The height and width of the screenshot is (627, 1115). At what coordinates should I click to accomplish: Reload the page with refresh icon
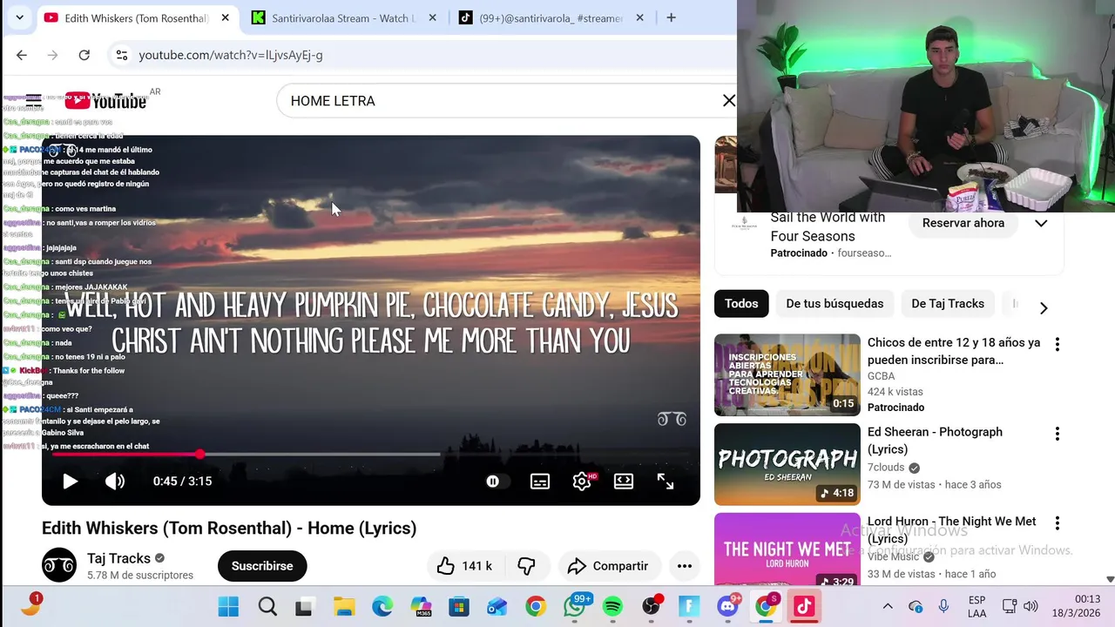[84, 55]
